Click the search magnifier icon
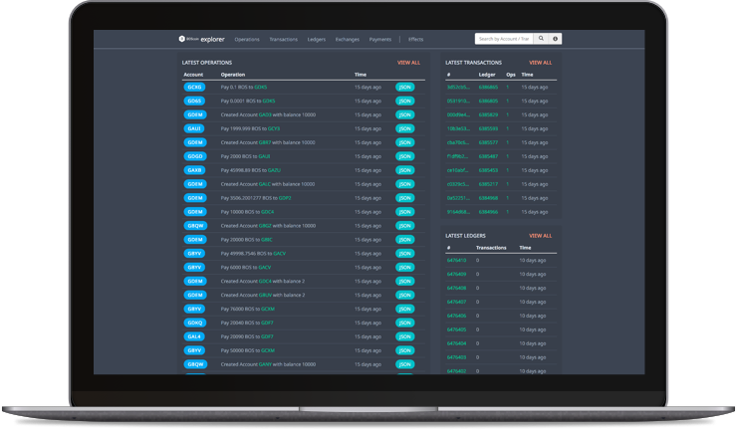This screenshot has width=737, height=436. tap(541, 39)
